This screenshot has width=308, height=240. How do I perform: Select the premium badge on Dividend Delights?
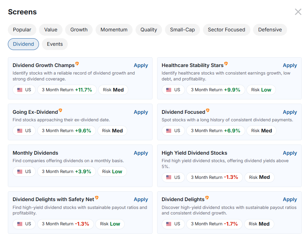pyautogui.click(x=207, y=197)
